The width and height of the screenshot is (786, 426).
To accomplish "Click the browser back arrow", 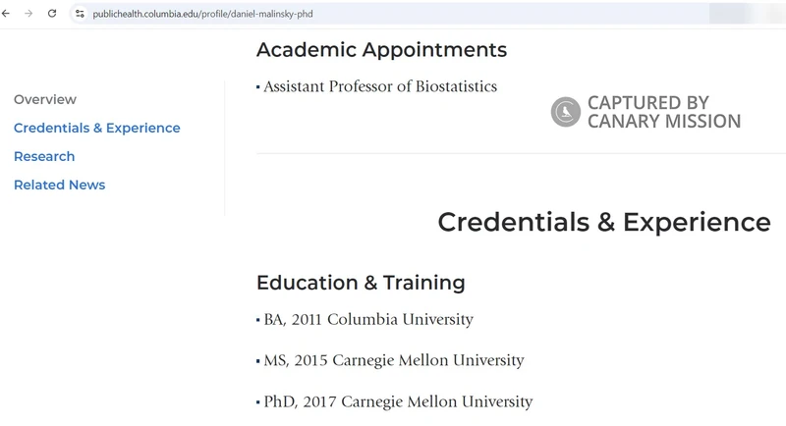I will [x=7, y=14].
